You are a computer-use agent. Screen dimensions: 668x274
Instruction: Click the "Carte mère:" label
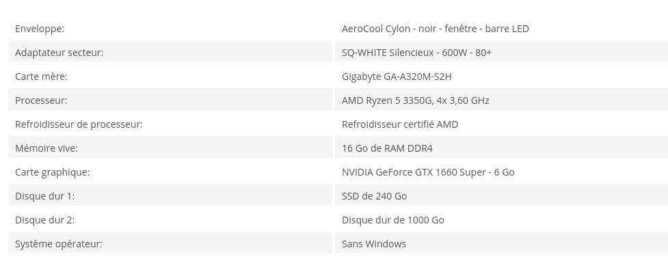point(41,77)
